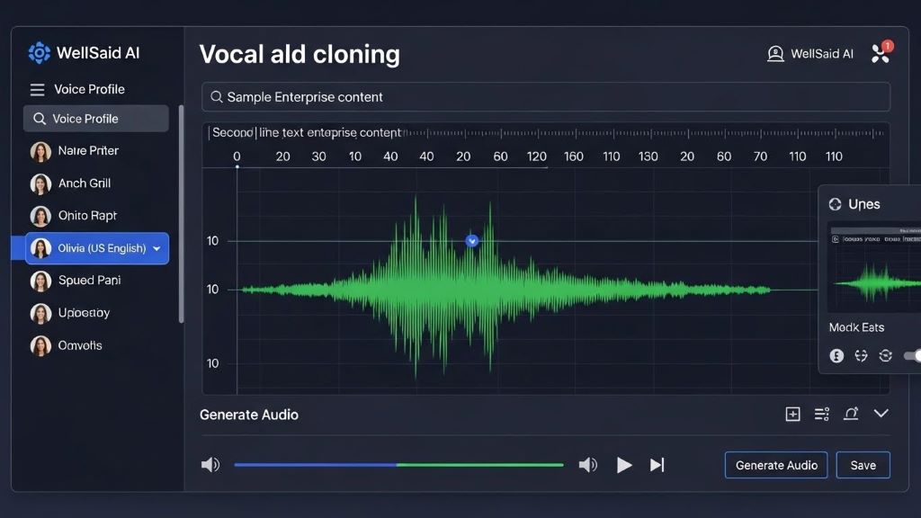Click the 130 timeline ruler value
921x518 pixels.
[648, 156]
